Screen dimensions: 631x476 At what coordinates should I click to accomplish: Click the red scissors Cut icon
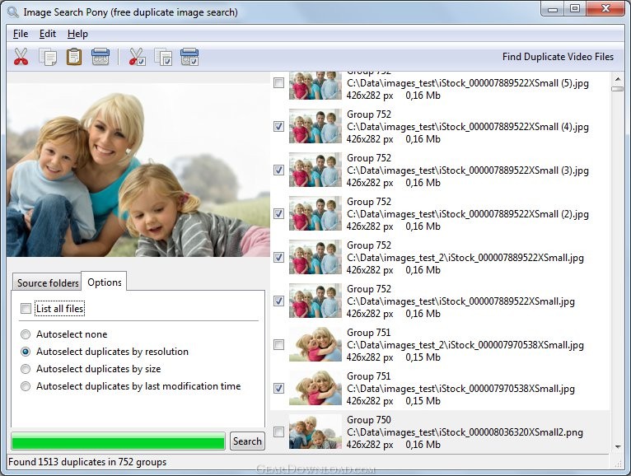(21, 57)
